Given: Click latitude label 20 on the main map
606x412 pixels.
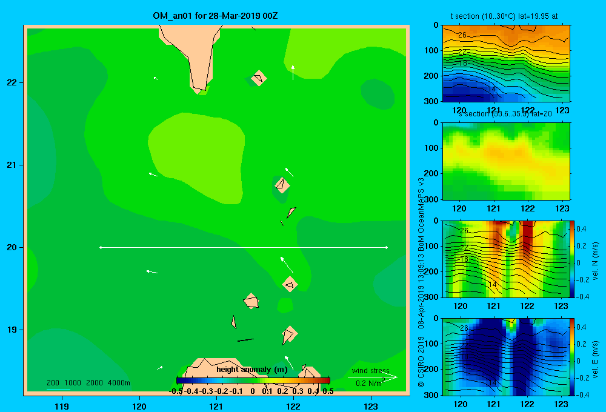Looking at the screenshot, I should point(12,247).
